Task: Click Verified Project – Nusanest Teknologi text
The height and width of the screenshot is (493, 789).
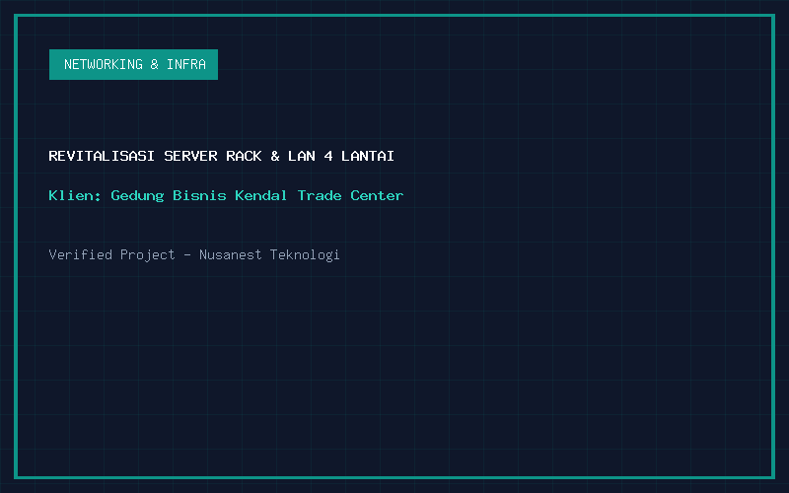Action: (194, 254)
